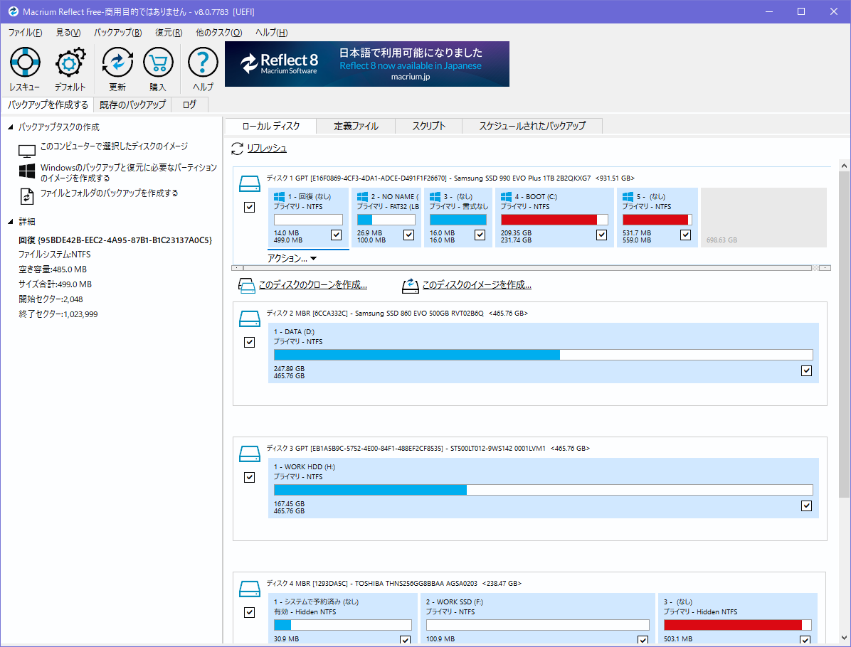
Task: Collapse the バックアップタスクの作成 section
Action: tap(10, 127)
